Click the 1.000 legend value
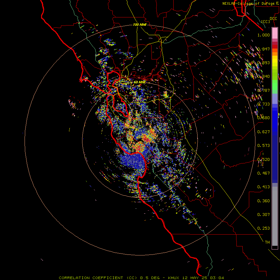 click(x=264, y=35)
